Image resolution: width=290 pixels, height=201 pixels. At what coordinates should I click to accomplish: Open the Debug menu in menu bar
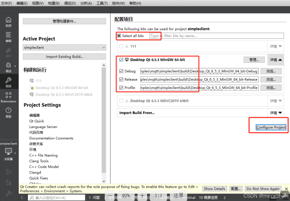(70, 3)
